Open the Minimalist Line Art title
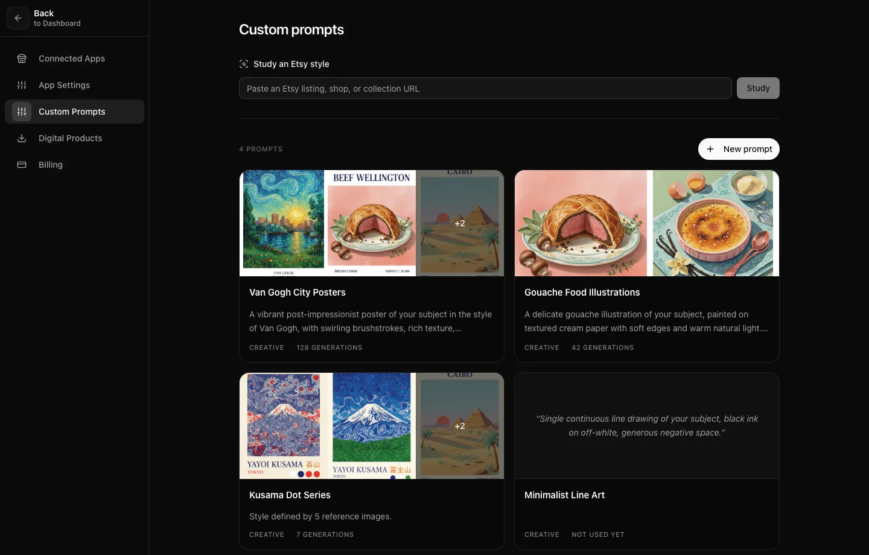This screenshot has width=869, height=555. pos(564,495)
